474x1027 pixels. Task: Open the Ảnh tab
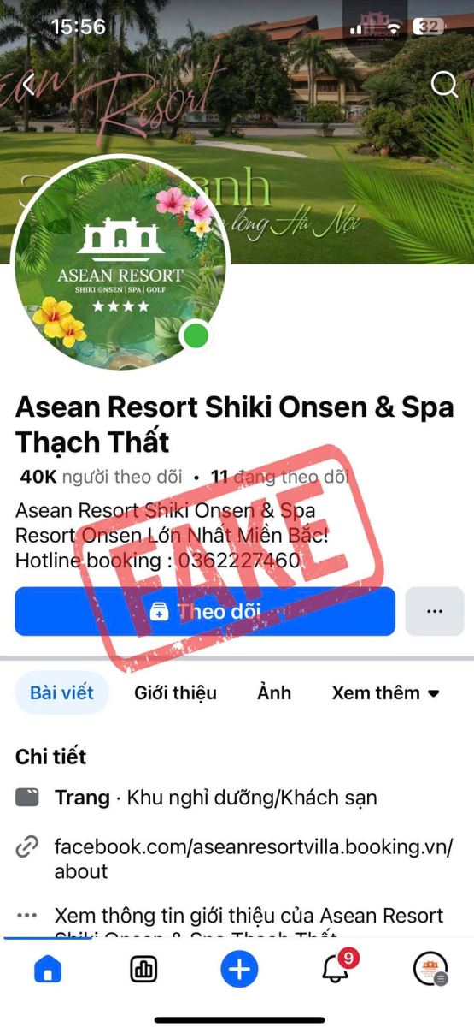(274, 692)
